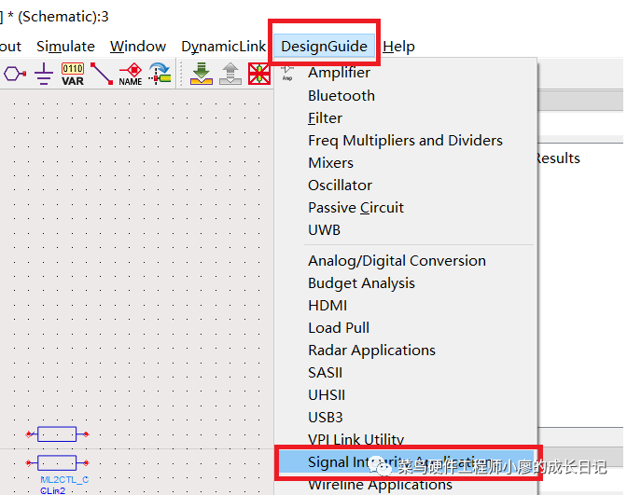This screenshot has height=495, width=627.
Task: Choose Amplifier from DesignGuide menu
Action: [406, 73]
